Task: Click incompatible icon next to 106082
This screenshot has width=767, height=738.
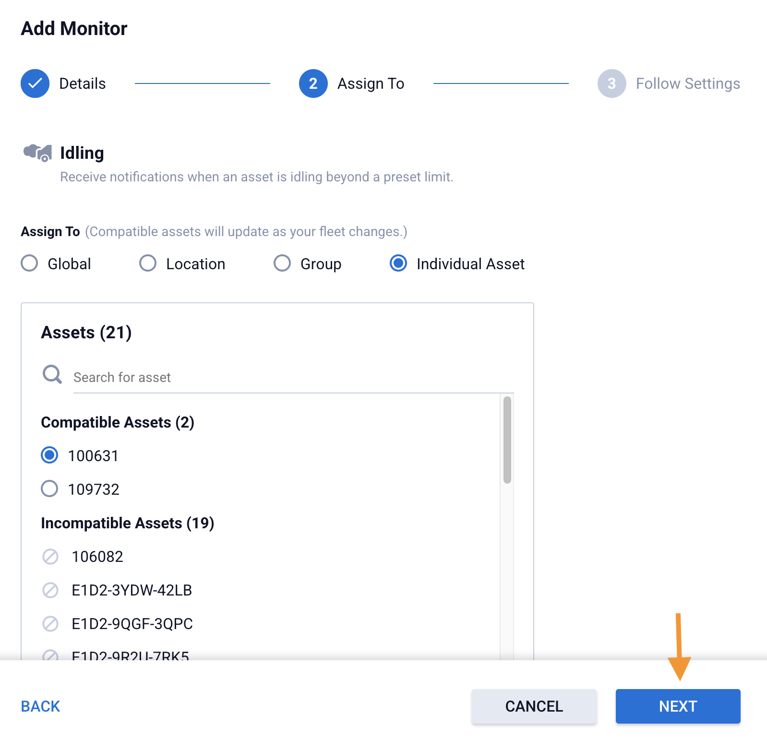Action: [50, 557]
